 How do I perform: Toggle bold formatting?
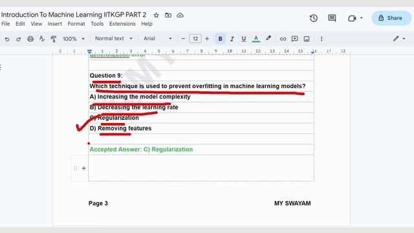[x=220, y=39]
